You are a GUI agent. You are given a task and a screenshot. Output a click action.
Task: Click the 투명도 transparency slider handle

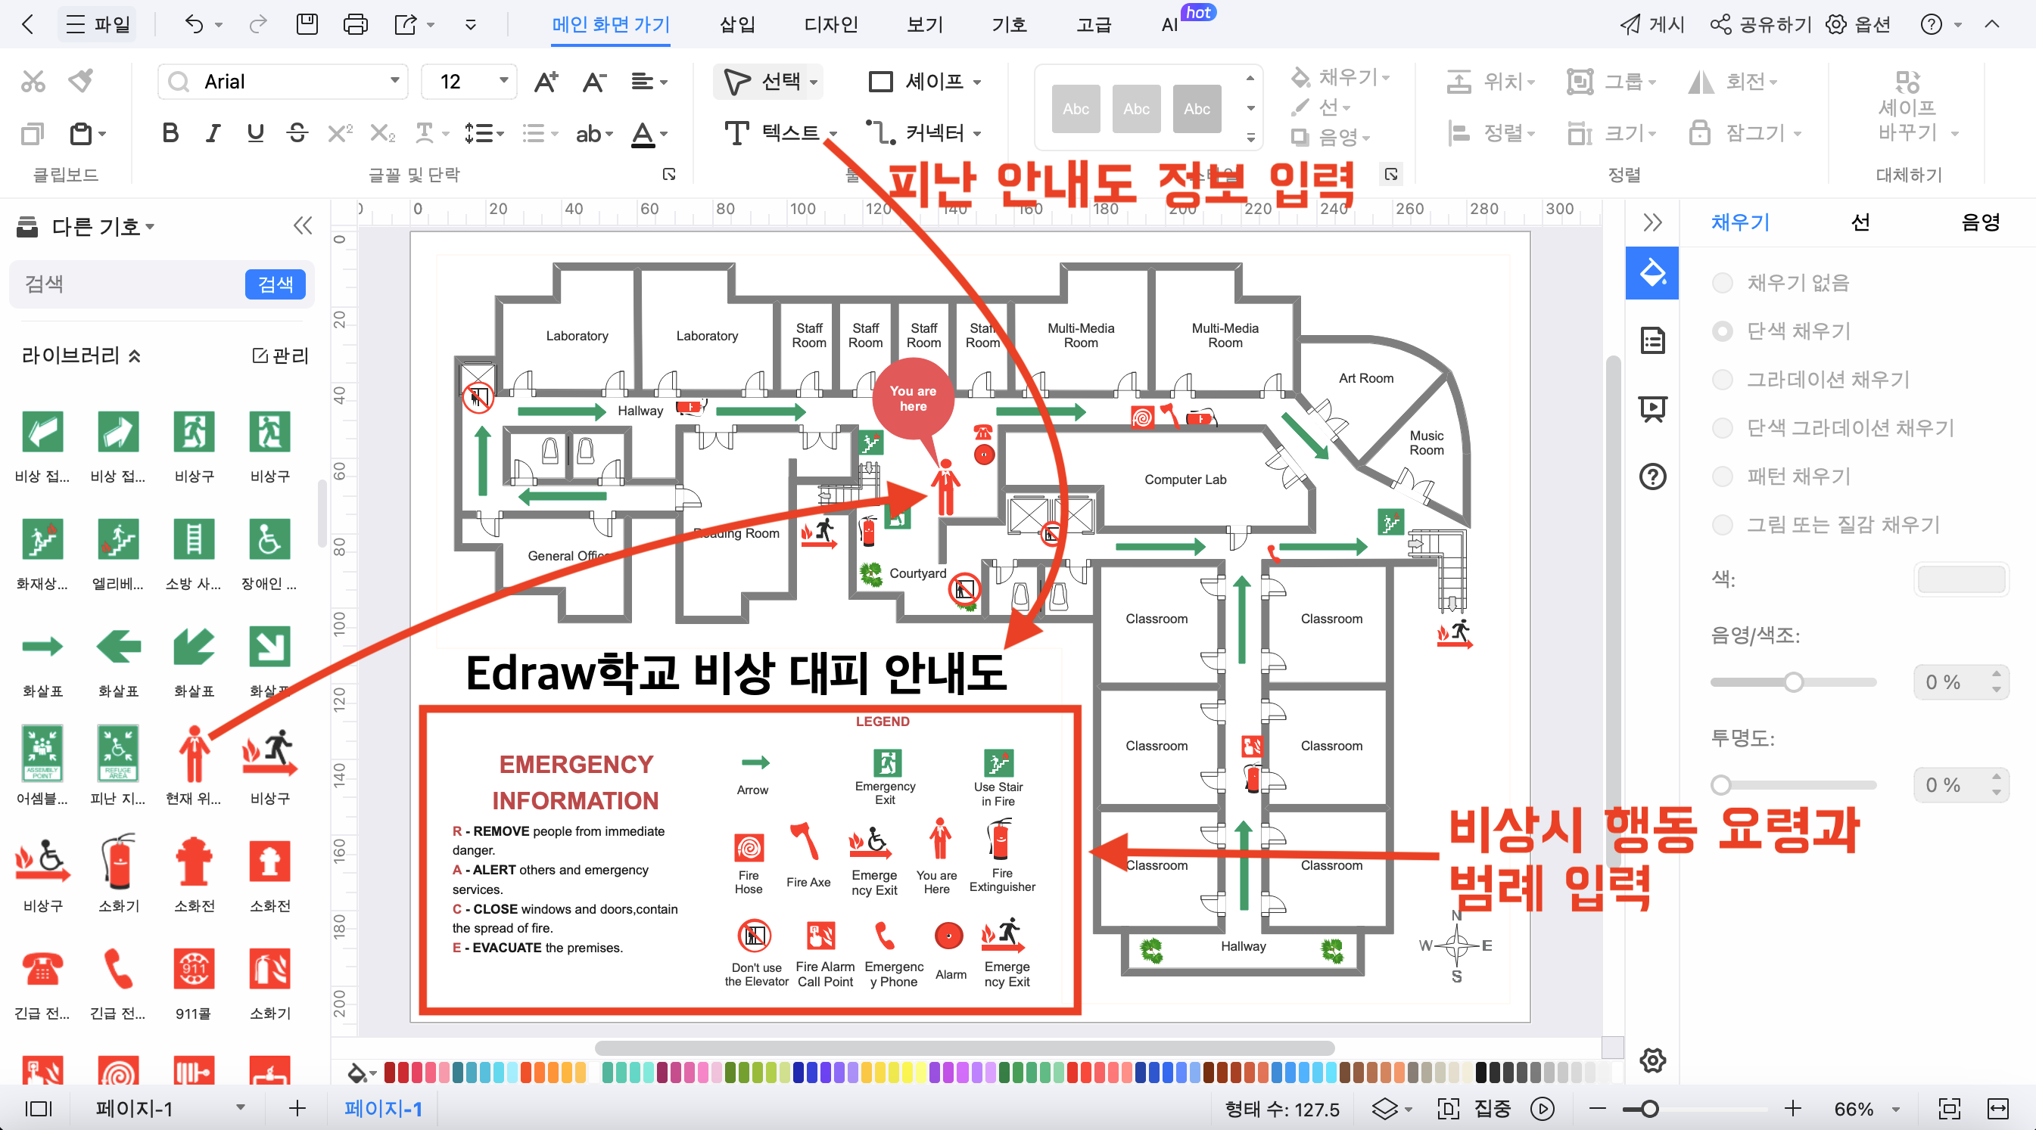click(1720, 785)
